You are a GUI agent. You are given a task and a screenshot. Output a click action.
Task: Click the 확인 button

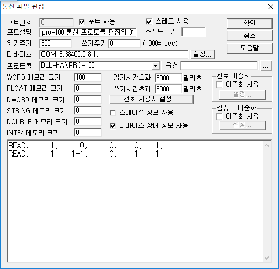(x=250, y=24)
